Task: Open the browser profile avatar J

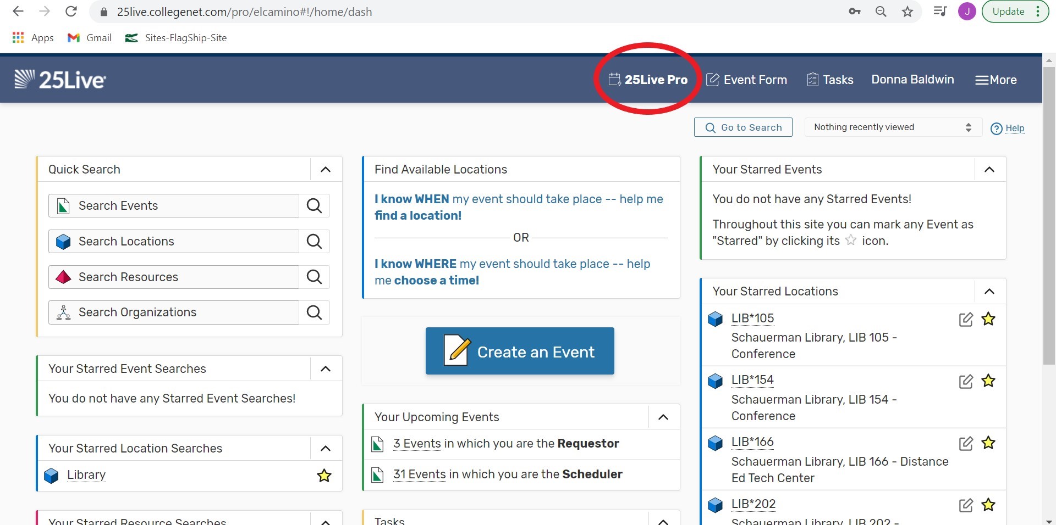Action: pyautogui.click(x=967, y=12)
